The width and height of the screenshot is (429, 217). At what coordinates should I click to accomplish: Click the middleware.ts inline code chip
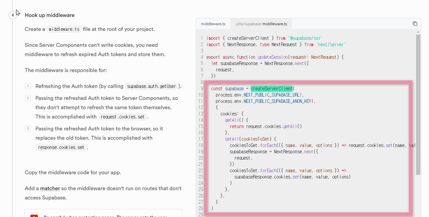pyautogui.click(x=64, y=29)
